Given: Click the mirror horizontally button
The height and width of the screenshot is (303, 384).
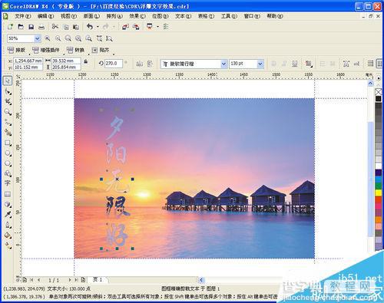Looking at the screenshot, I should 139,64.
